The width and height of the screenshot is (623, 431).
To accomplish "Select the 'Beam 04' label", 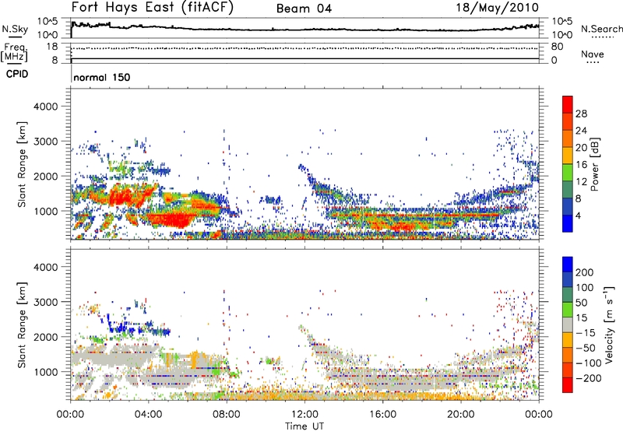I will click(304, 9).
